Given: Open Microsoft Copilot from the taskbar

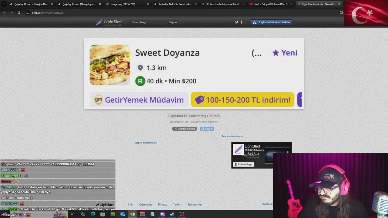Looking at the screenshot, I should (83, 214).
